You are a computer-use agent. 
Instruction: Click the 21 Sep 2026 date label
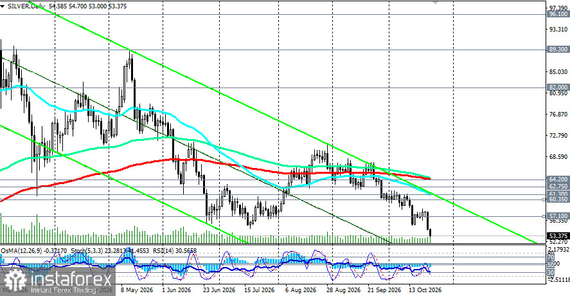[x=384, y=290]
